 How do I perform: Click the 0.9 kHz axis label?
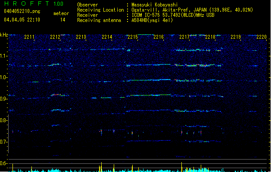click(4, 99)
